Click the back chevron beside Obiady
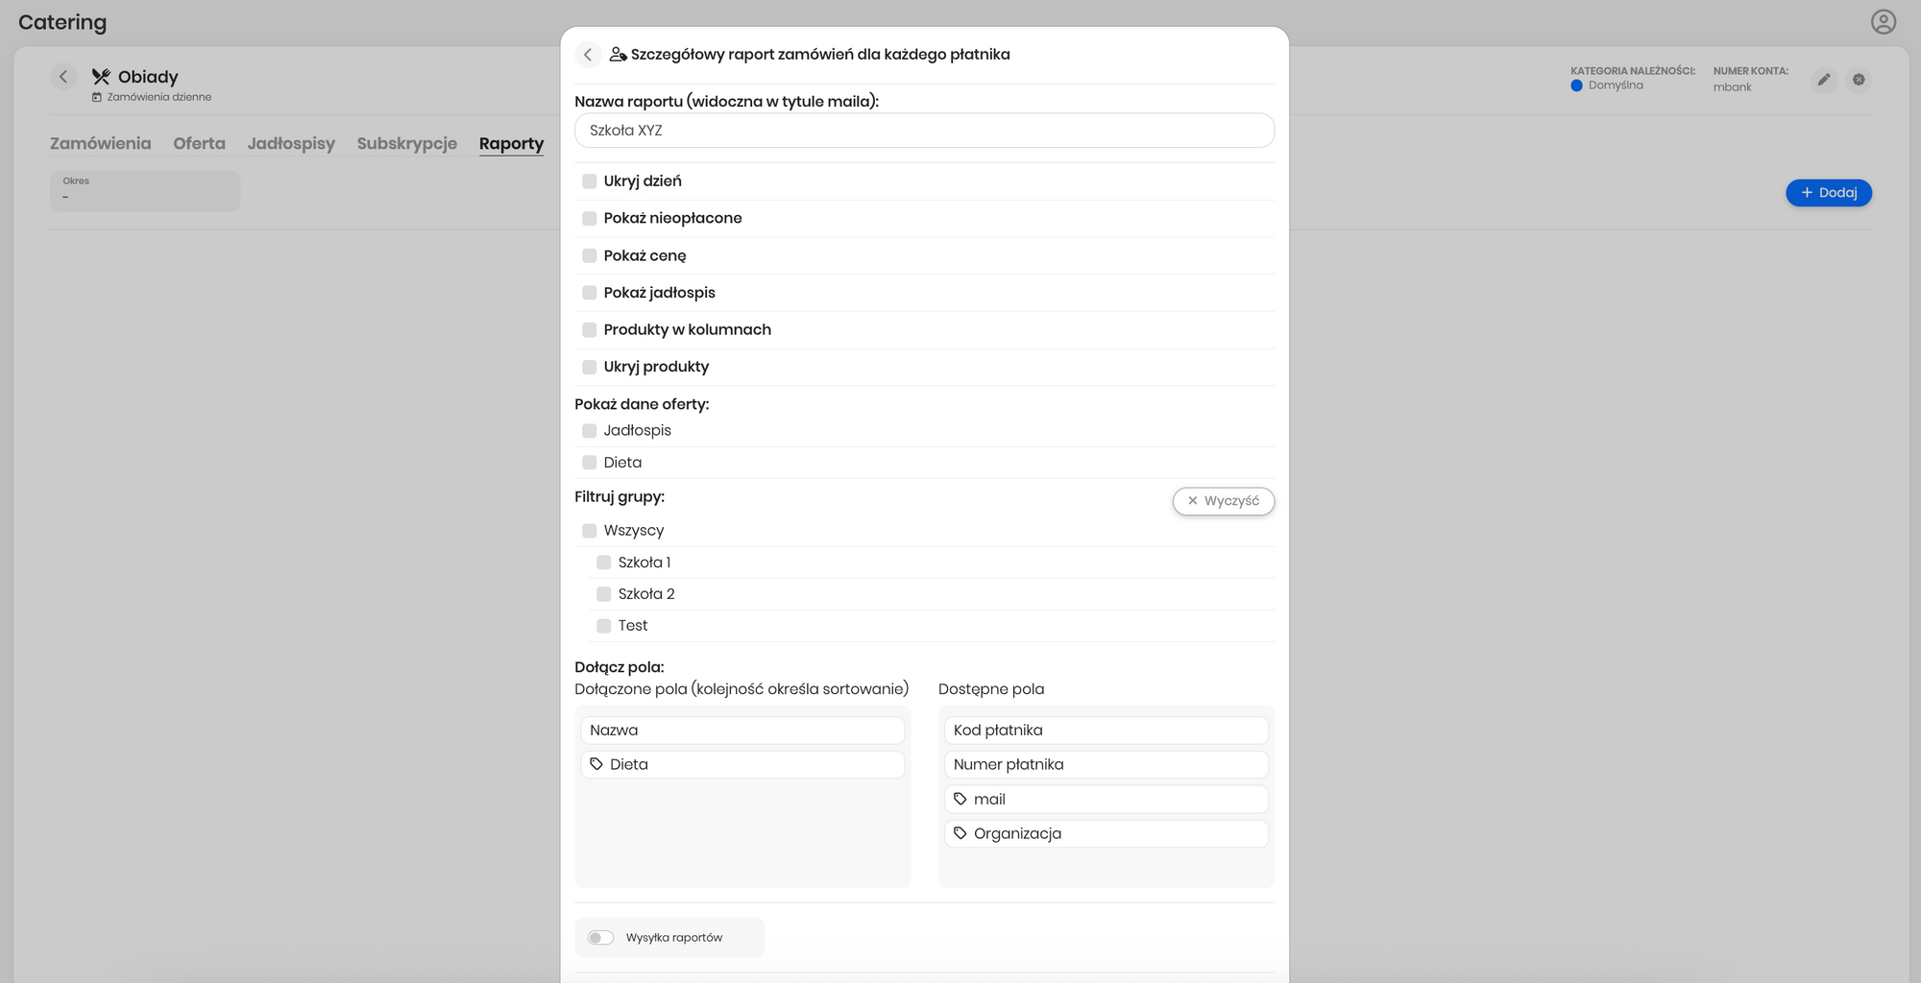The height and width of the screenshot is (983, 1921). (63, 77)
